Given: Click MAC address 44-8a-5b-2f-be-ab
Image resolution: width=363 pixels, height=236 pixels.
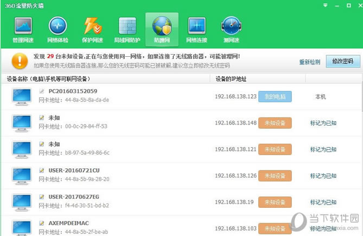Looking at the screenshot, I should [86, 232].
